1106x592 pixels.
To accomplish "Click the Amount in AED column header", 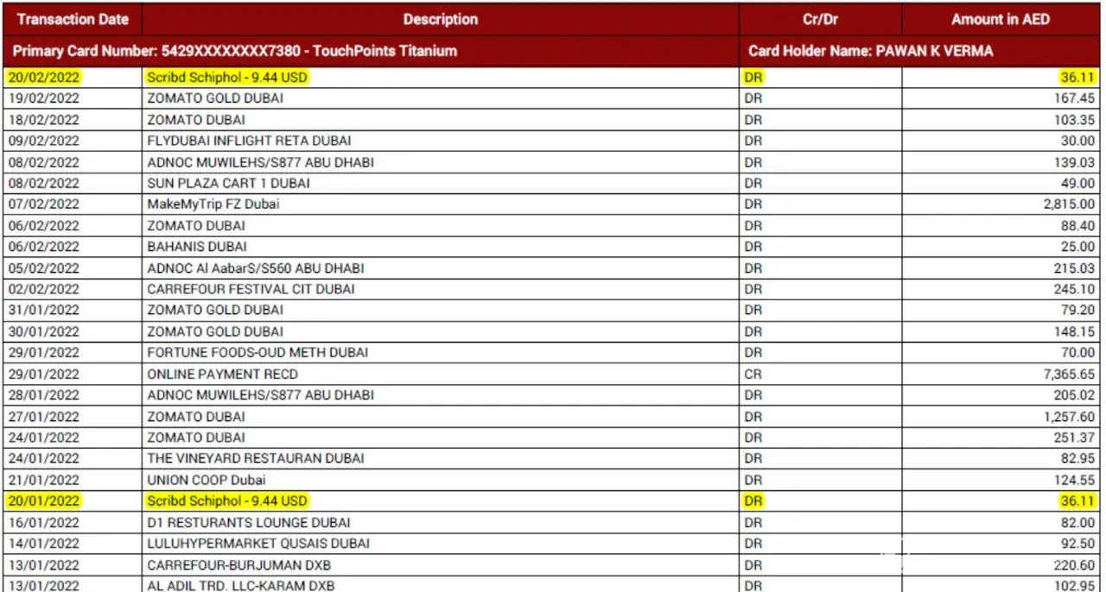I will coord(1001,19).
